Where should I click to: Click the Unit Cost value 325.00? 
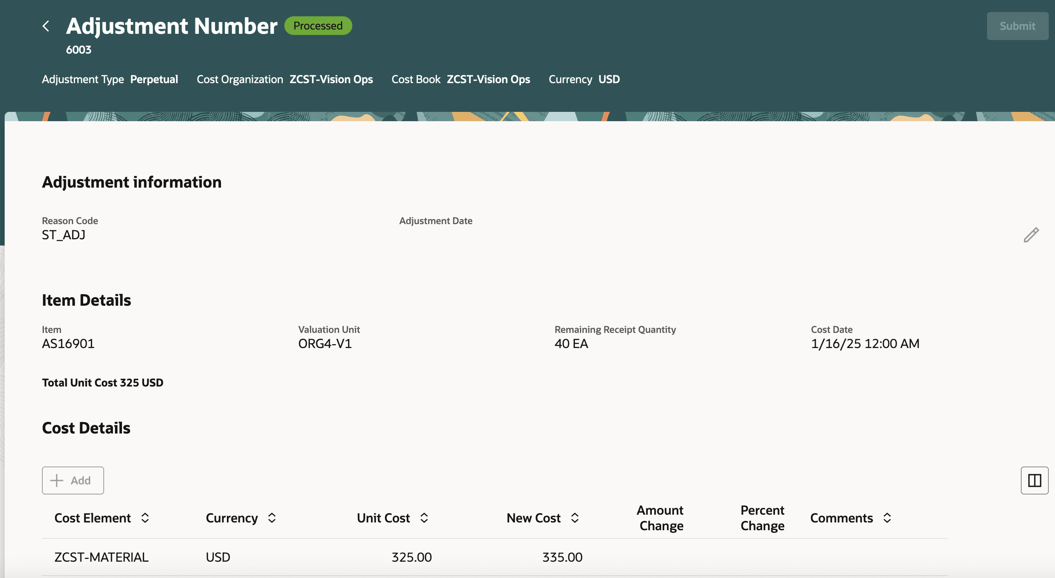pyautogui.click(x=411, y=557)
